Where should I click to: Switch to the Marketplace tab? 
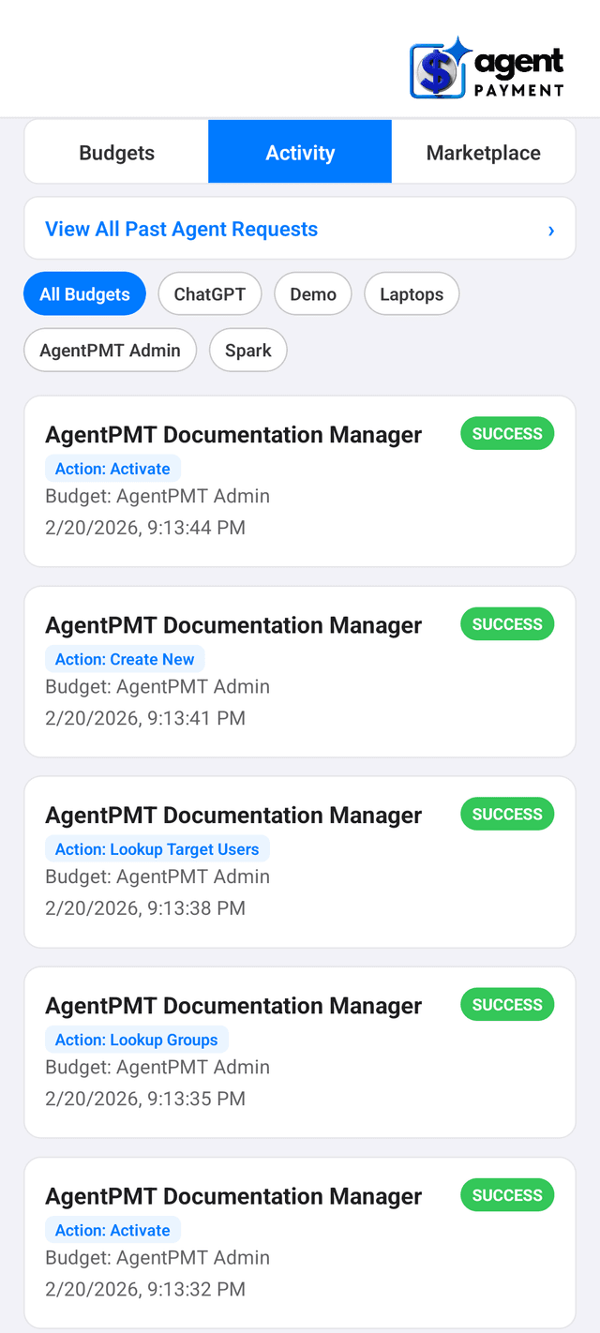tap(484, 152)
